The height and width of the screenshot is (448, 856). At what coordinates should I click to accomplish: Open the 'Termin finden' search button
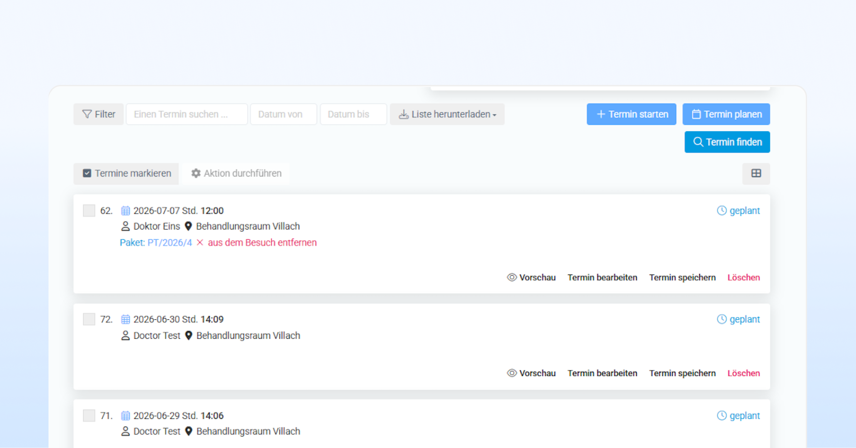[x=727, y=142]
